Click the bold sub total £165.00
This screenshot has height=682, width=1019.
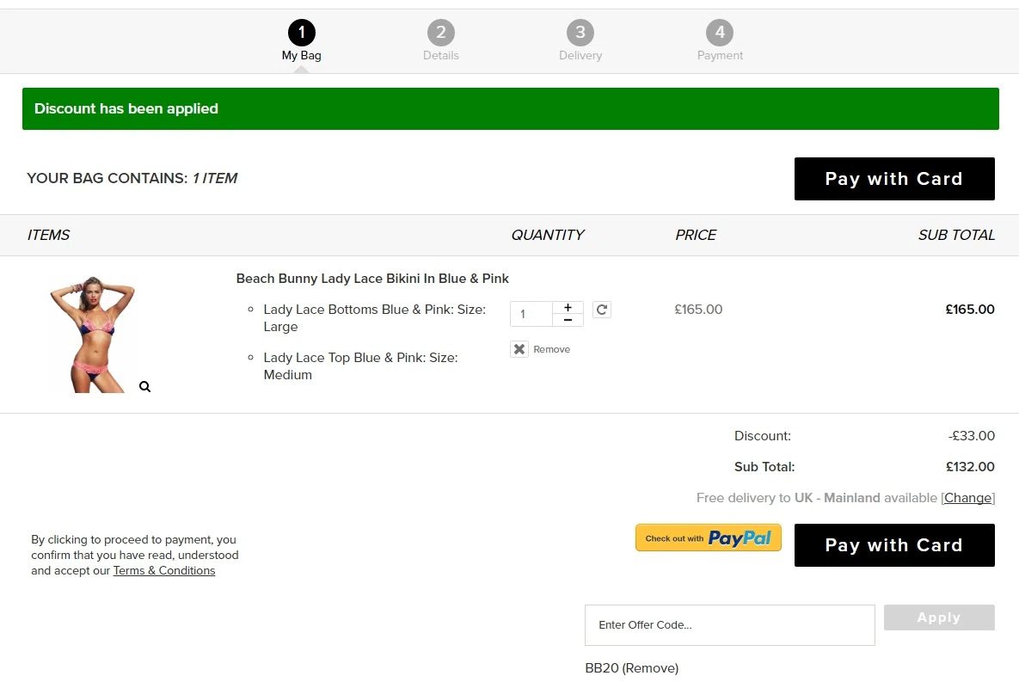[970, 310]
